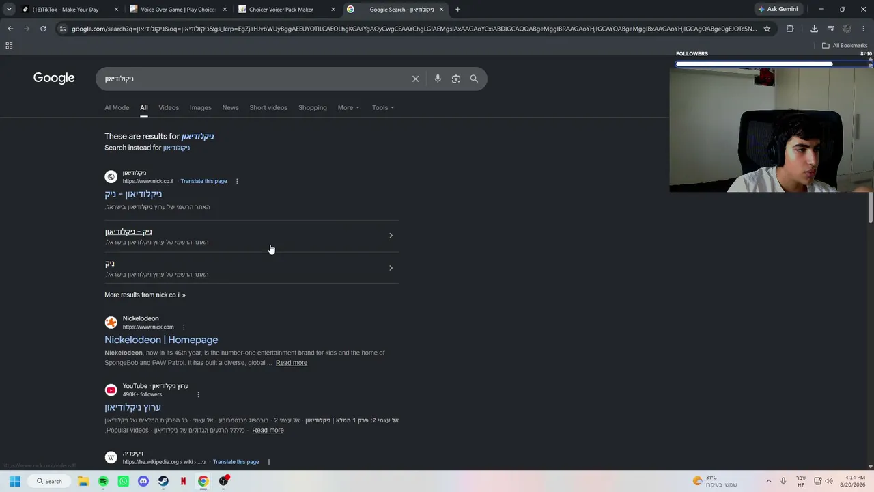Viewport: 874px width, 492px height.
Task: Open the Chrome extensions puzzle menu
Action: (x=790, y=29)
